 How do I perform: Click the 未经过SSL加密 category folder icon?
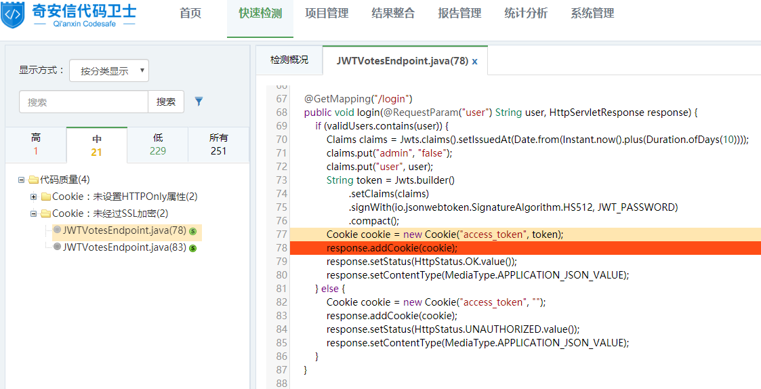point(46,213)
